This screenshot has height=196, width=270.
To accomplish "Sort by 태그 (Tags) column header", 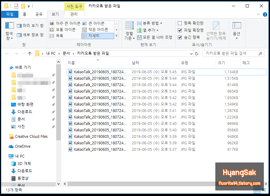I will pyautogui.click(x=254, y=63).
